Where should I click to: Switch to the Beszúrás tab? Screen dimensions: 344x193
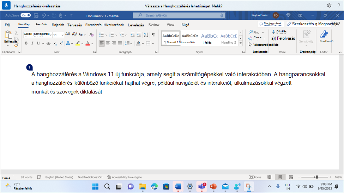(x=41, y=25)
